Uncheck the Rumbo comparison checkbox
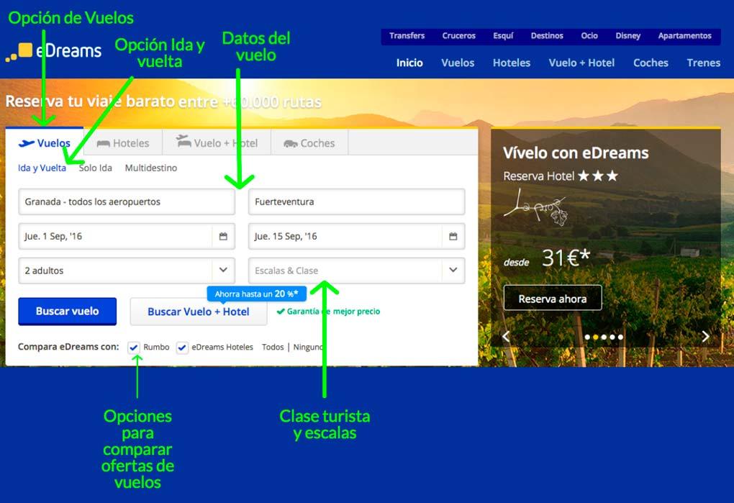Screen dimensions: 734x503 134,347
